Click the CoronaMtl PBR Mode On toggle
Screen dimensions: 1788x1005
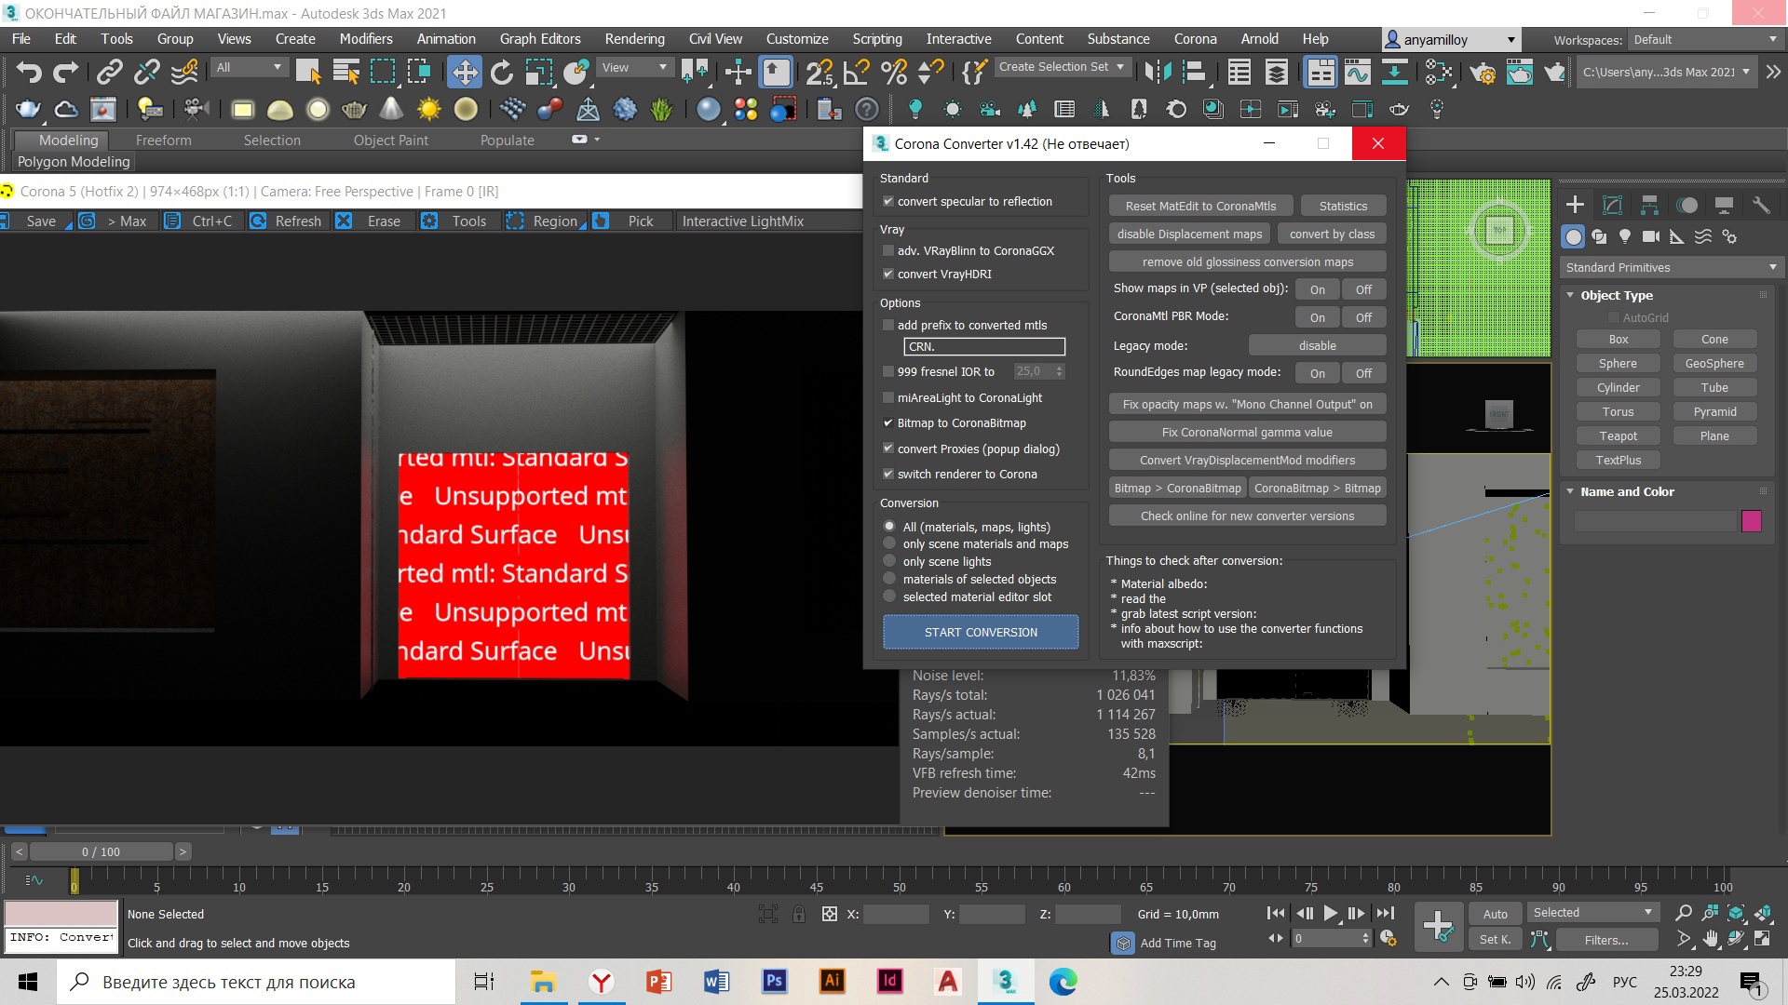[x=1317, y=315]
